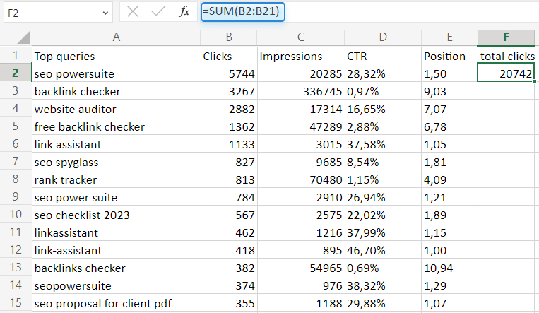Click the 'Position' header cell
The width and height of the screenshot is (539, 313).
click(449, 56)
